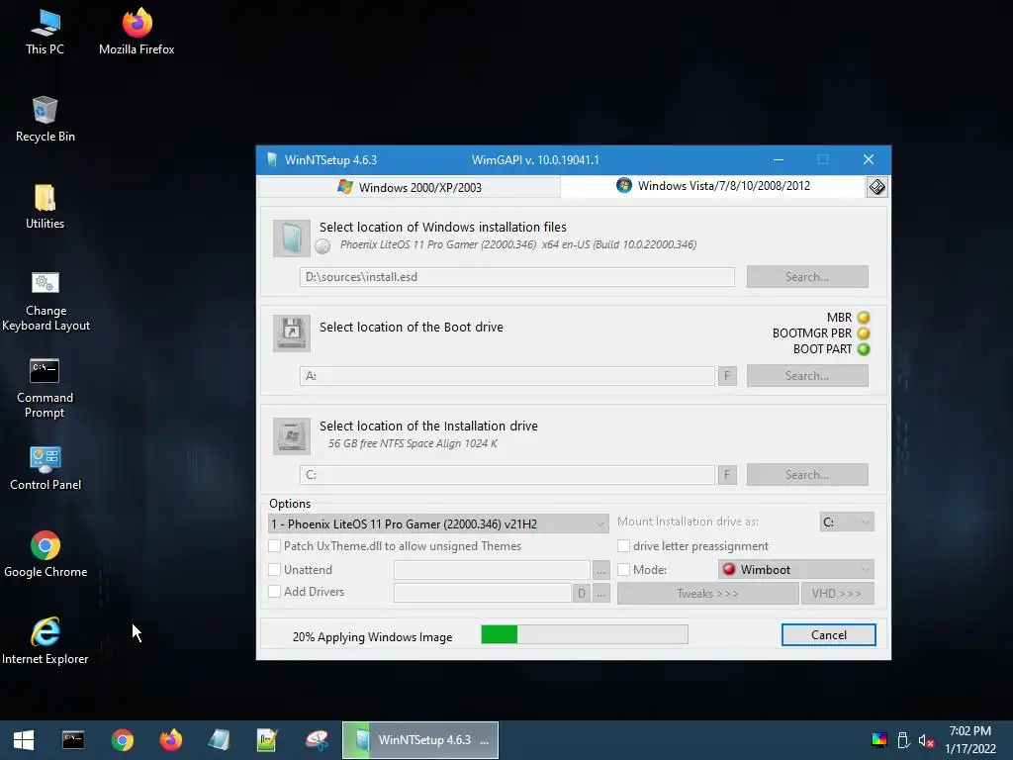Open the Tweaks >>> button
This screenshot has height=760, width=1013.
(x=707, y=594)
